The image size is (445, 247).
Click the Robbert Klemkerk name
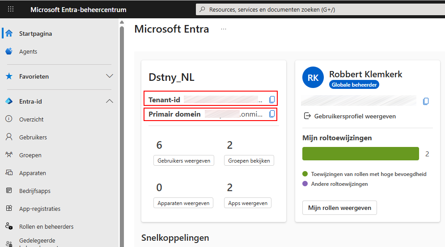(x=365, y=74)
